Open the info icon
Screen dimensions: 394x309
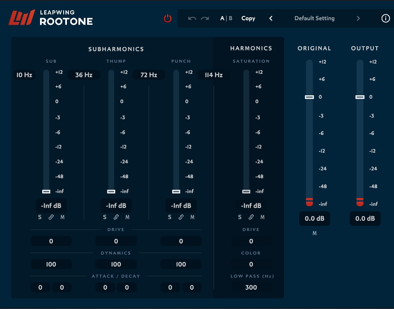click(386, 18)
